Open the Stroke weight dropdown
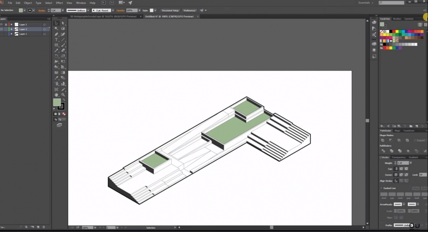This screenshot has height=232, width=428. 410,163
